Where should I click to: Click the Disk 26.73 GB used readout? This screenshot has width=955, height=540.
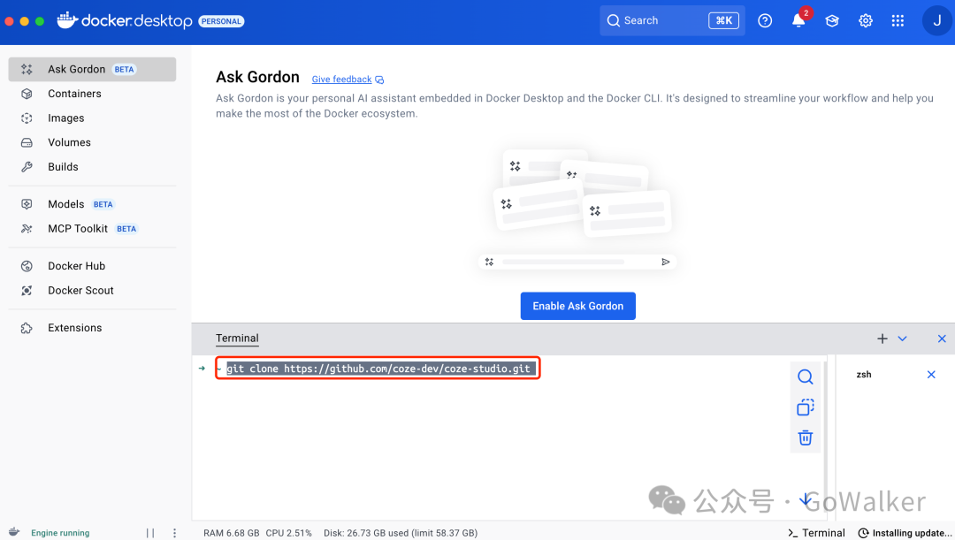coord(401,533)
